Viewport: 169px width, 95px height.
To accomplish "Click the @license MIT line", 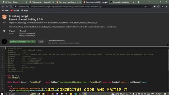I will click(15, 69).
